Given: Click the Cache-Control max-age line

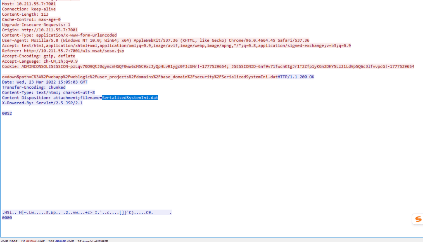Looking at the screenshot, I should 31,19.
